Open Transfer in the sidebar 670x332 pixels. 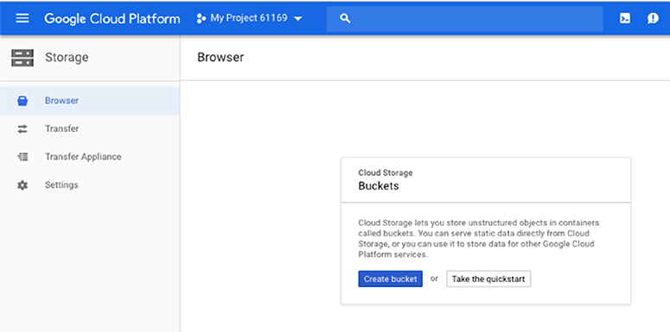pyautogui.click(x=90, y=128)
